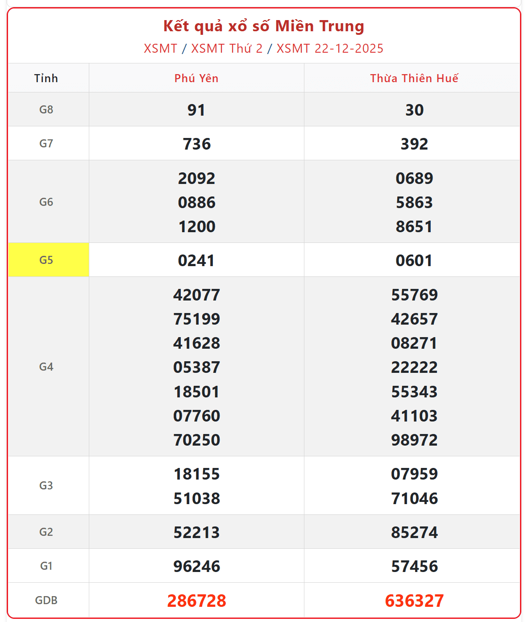528x622 pixels.
Task: Open the Thừa Thiên Huế province link
Action: point(414,79)
